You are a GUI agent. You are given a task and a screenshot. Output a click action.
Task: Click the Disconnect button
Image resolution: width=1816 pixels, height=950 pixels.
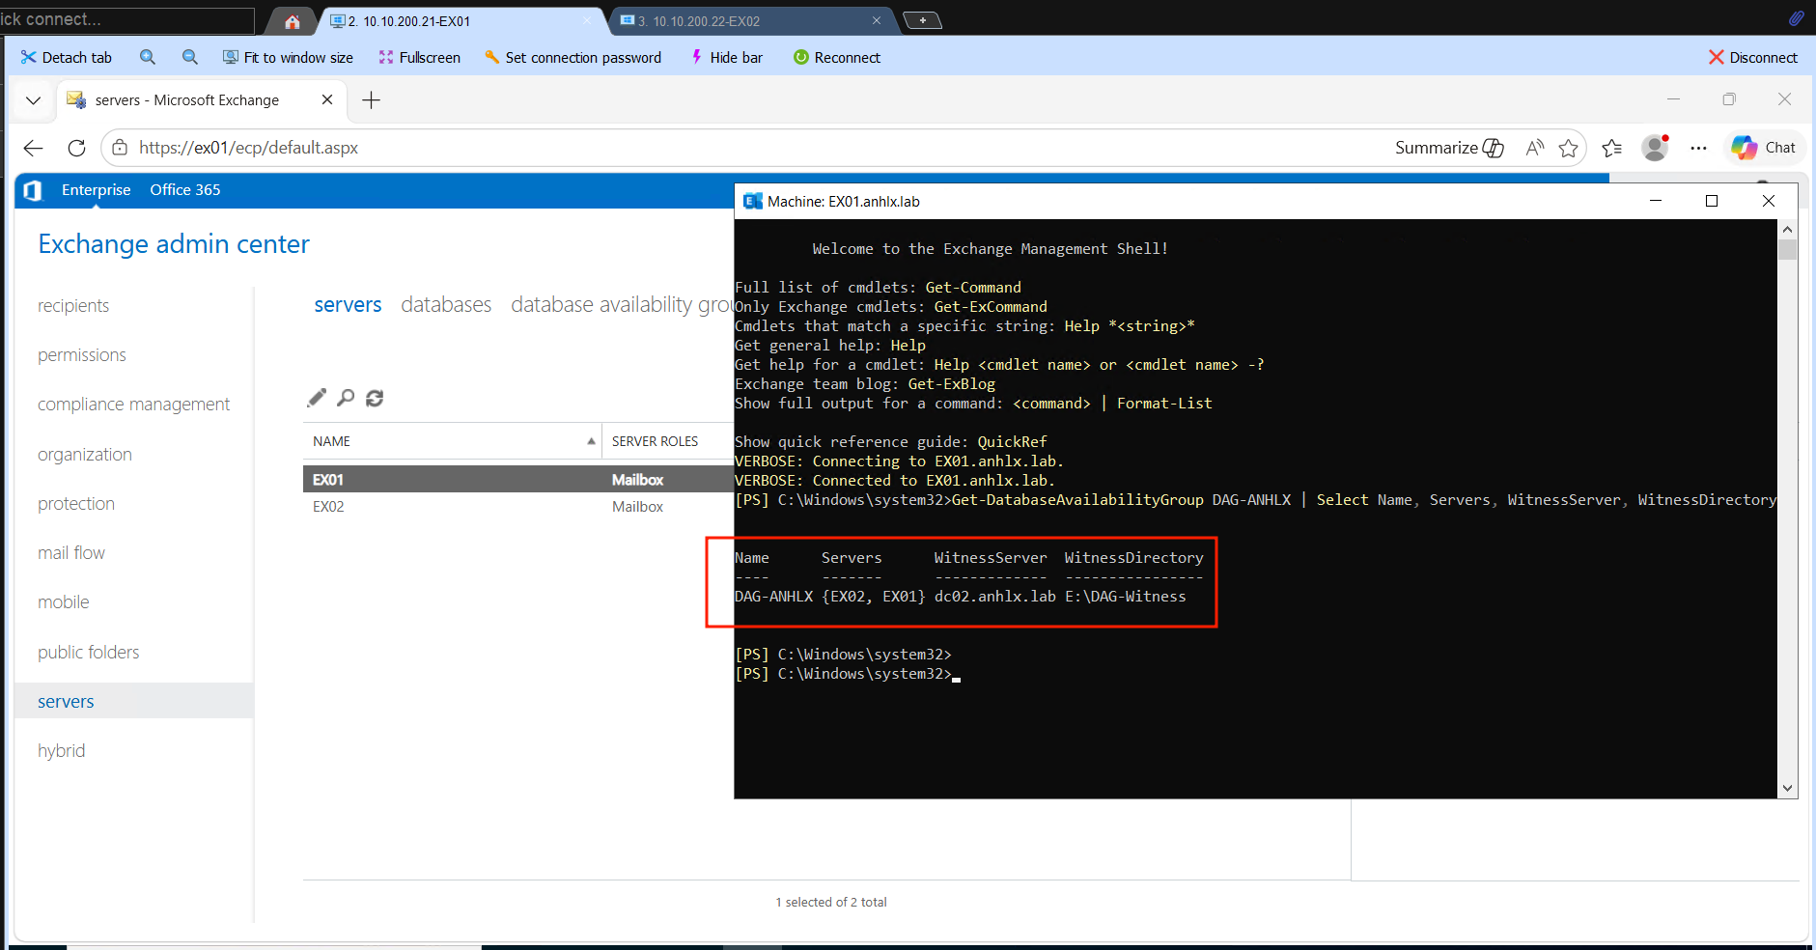(x=1753, y=58)
